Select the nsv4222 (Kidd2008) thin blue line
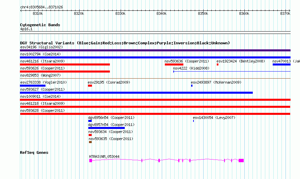Image resolution: width=300 pixels, height=179 pixels. tap(232, 72)
